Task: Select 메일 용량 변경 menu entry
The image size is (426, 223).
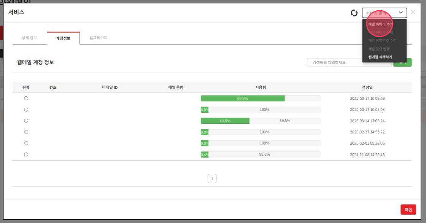Action: click(379, 49)
